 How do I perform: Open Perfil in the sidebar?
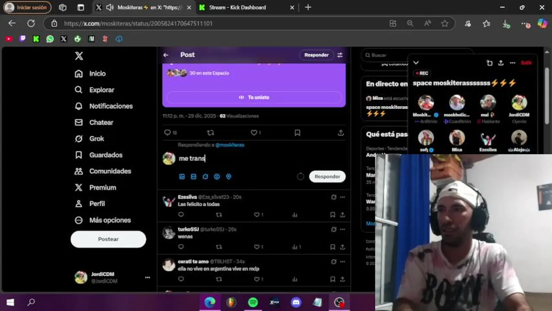tap(90, 203)
